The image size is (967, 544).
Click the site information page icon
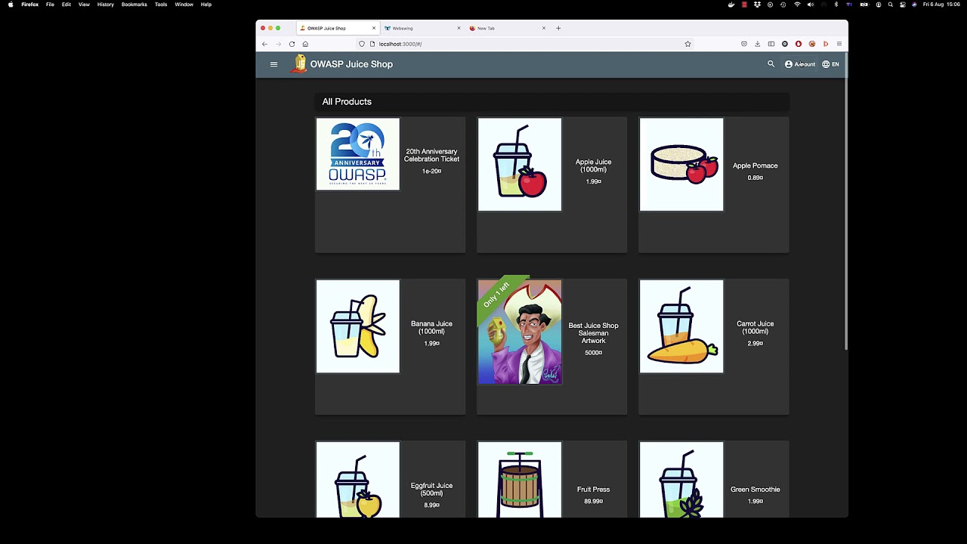(372, 44)
